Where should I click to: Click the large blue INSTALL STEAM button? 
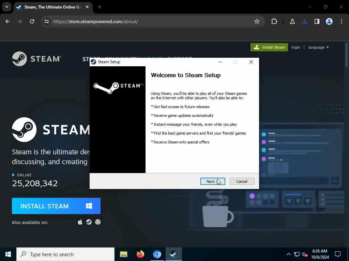pyautogui.click(x=56, y=206)
